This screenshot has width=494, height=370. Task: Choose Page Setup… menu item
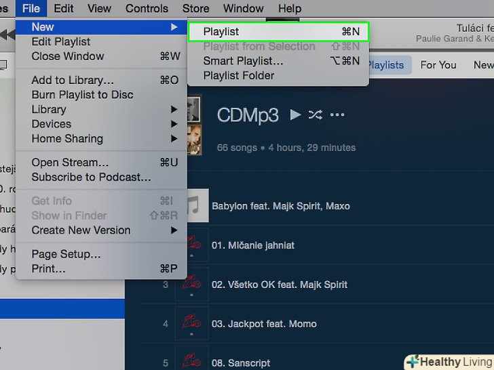101,254
